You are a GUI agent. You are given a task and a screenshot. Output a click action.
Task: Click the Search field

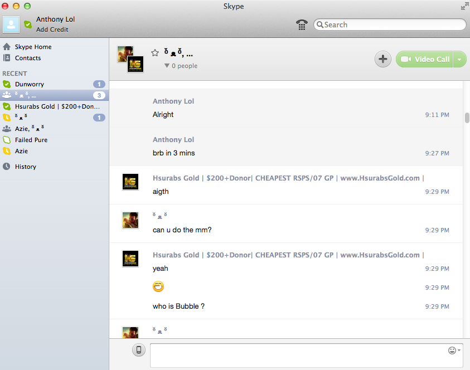pos(390,25)
